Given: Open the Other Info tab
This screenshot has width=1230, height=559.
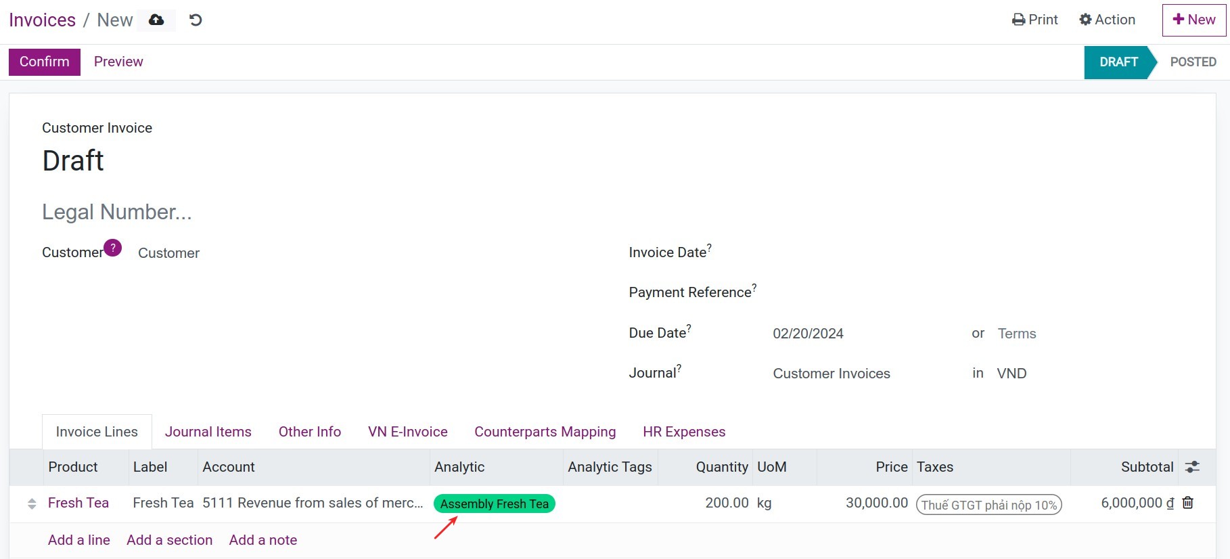Looking at the screenshot, I should [310, 432].
